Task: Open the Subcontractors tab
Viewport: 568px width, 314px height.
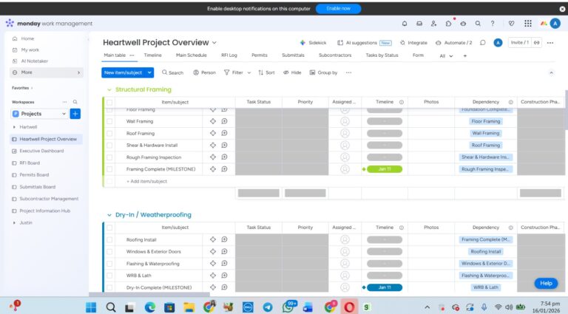Action: tap(336, 55)
